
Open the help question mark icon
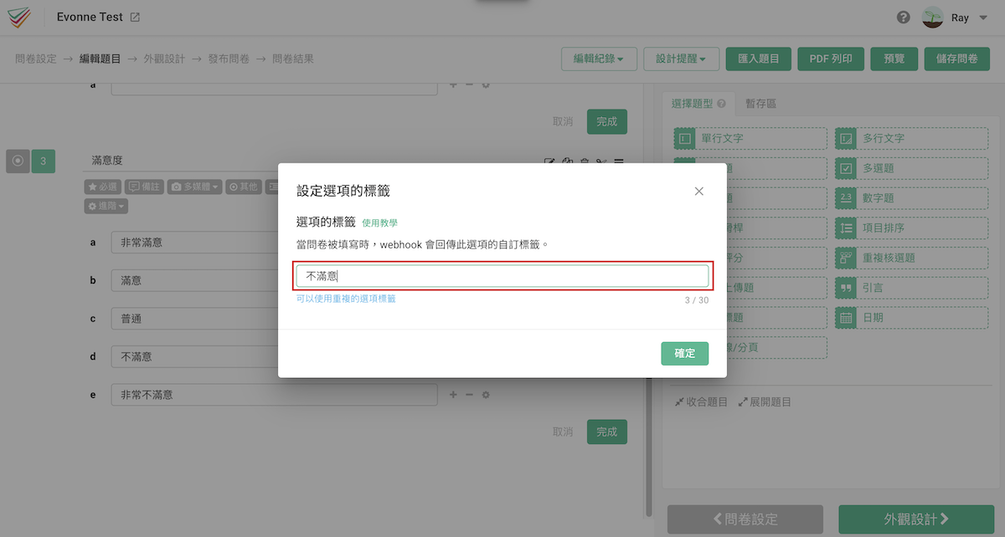click(x=904, y=18)
